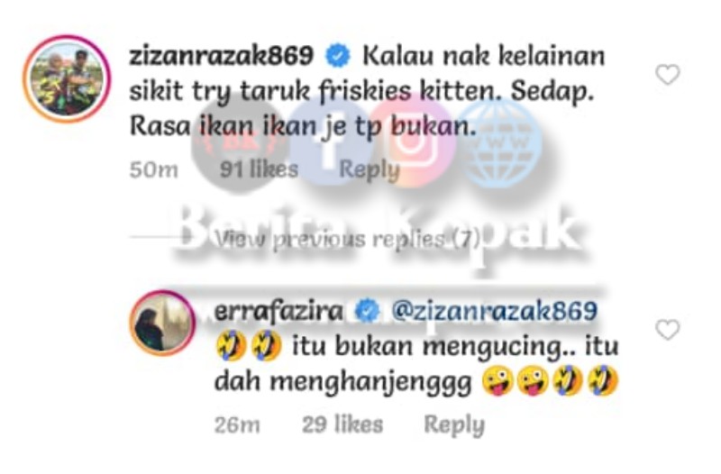Like errafazira's reply with heart icon
The width and height of the screenshot is (721, 474).
[667, 329]
